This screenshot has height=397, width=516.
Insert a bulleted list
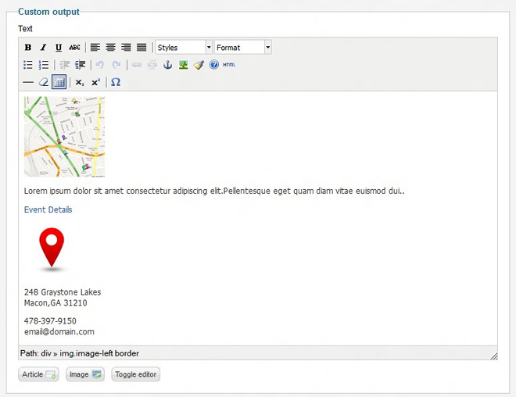pos(28,65)
